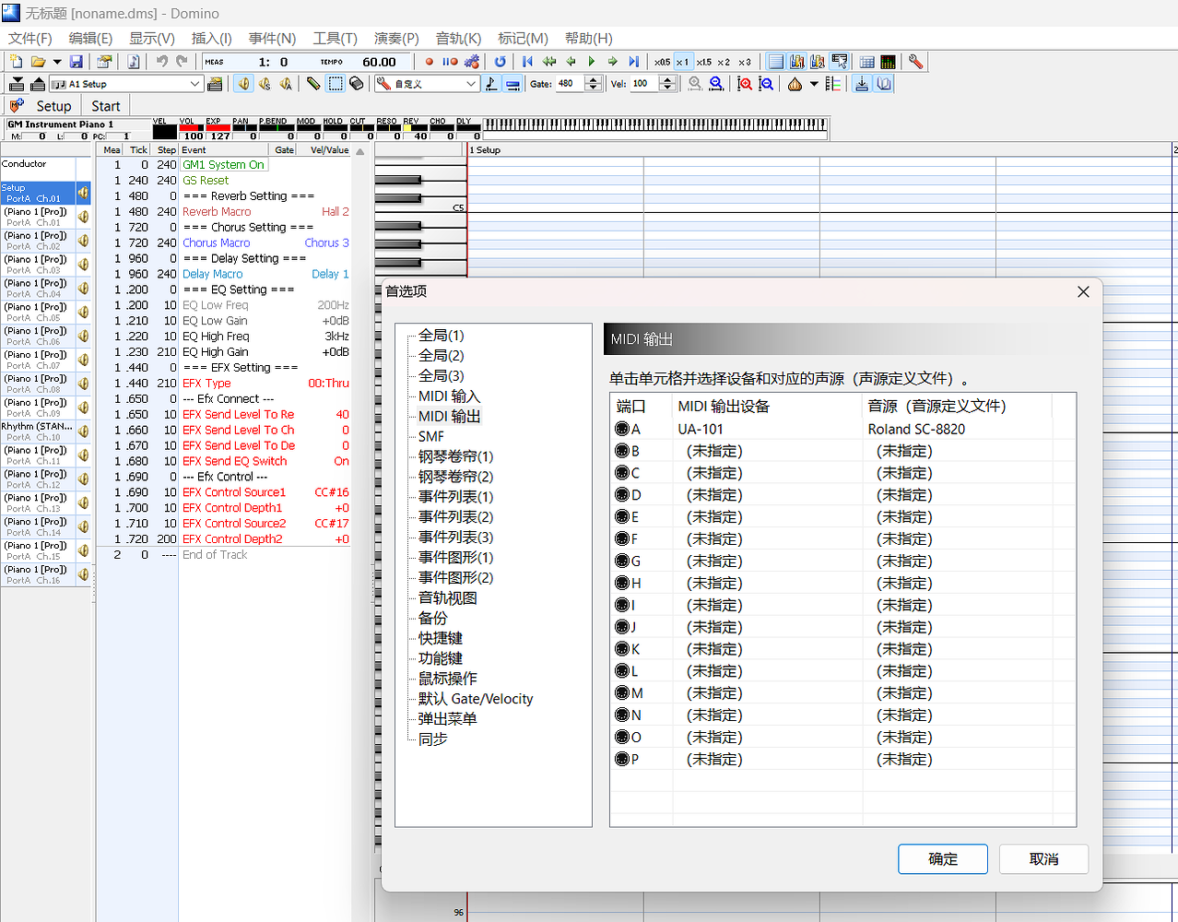Increase the Gate value with spinner
This screenshot has height=922, width=1178.
click(x=591, y=80)
